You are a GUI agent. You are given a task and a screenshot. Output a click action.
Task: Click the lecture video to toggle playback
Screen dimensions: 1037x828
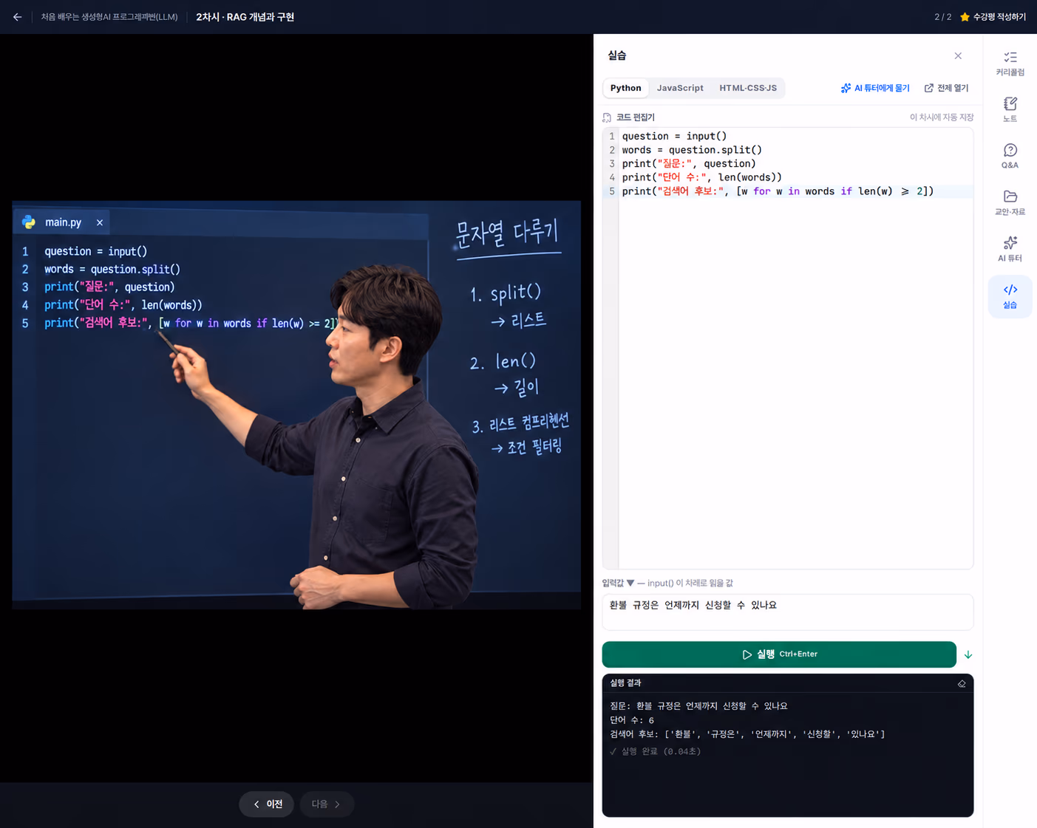(296, 405)
